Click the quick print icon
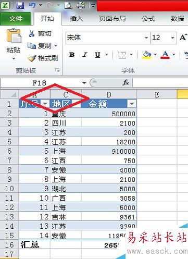This screenshot has height=259, width=188. tap(81, 6)
